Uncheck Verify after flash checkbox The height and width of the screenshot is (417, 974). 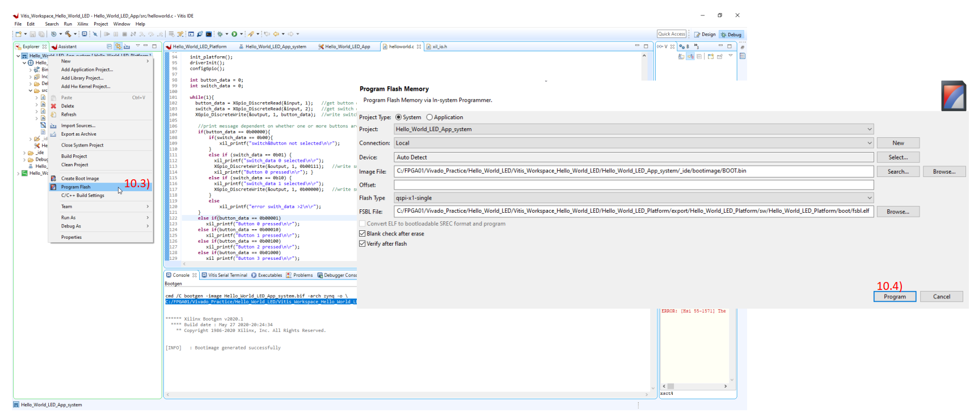point(362,244)
